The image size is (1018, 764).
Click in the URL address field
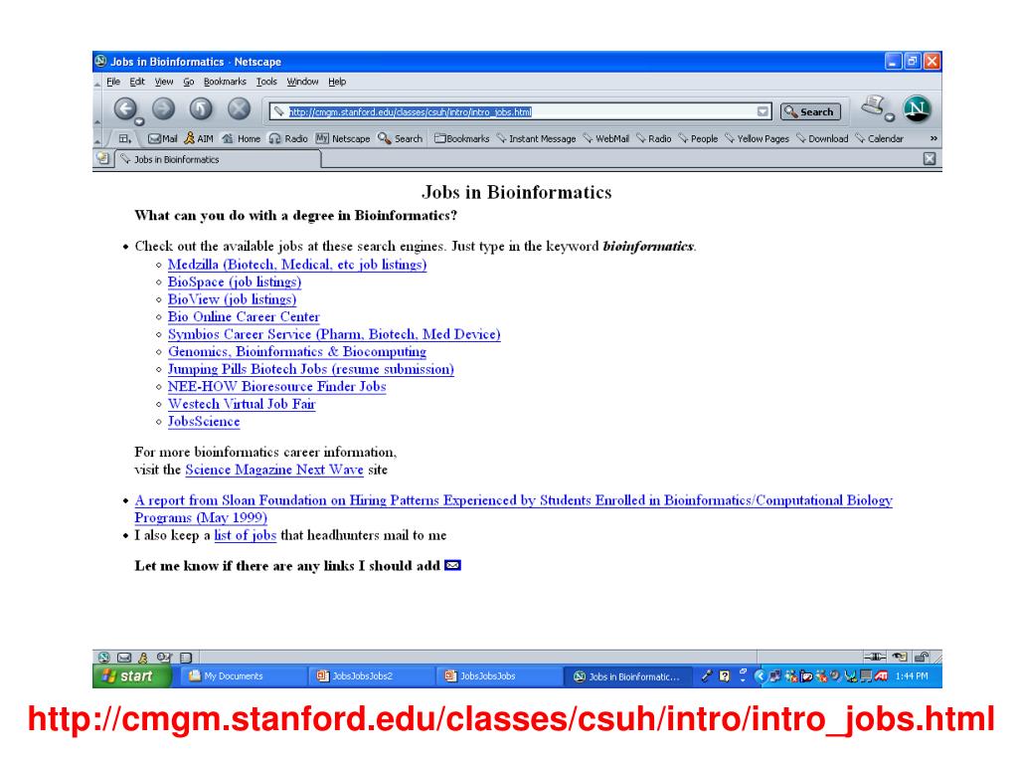[521, 111]
